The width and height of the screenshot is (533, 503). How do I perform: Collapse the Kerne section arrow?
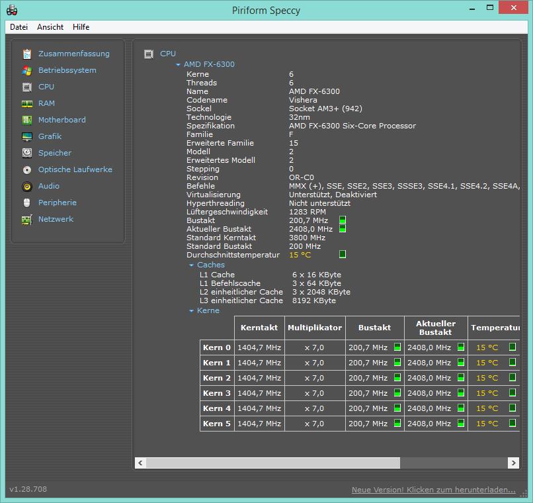191,311
